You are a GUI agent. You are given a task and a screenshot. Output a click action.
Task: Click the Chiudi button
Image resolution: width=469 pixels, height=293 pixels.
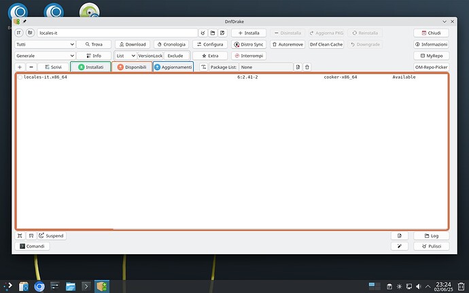click(x=431, y=33)
